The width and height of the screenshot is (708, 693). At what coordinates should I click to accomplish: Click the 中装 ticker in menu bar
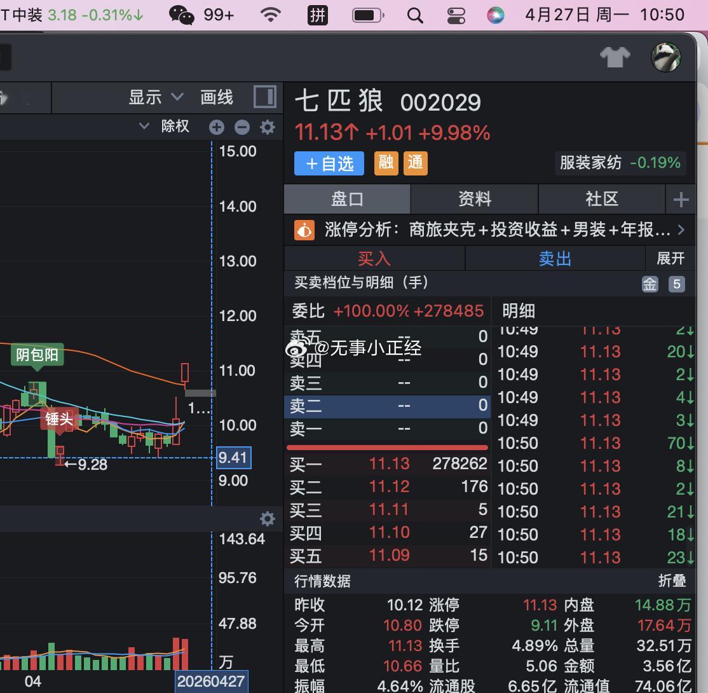click(x=71, y=15)
